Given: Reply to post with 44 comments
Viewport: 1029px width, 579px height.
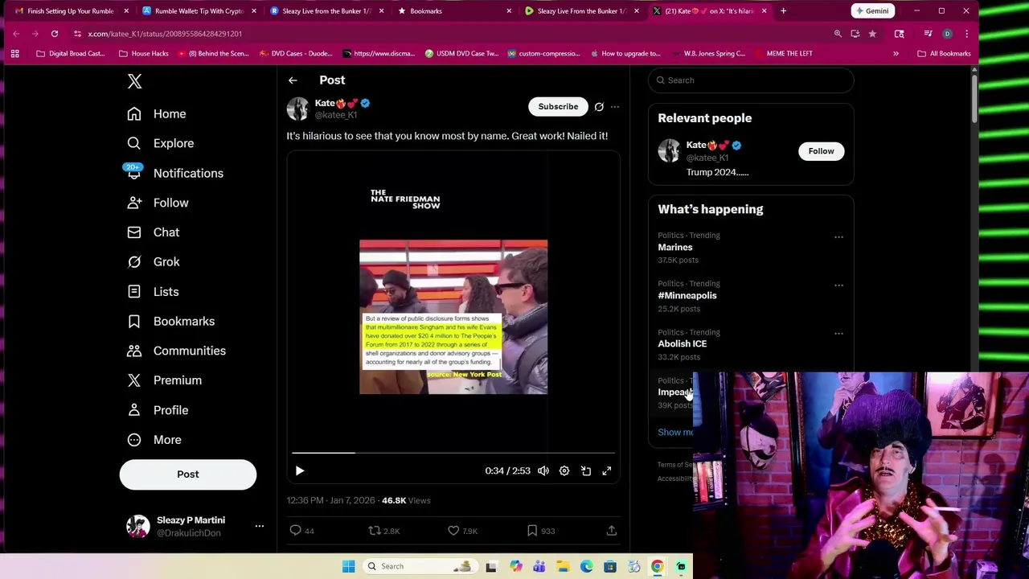Looking at the screenshot, I should coord(303,531).
